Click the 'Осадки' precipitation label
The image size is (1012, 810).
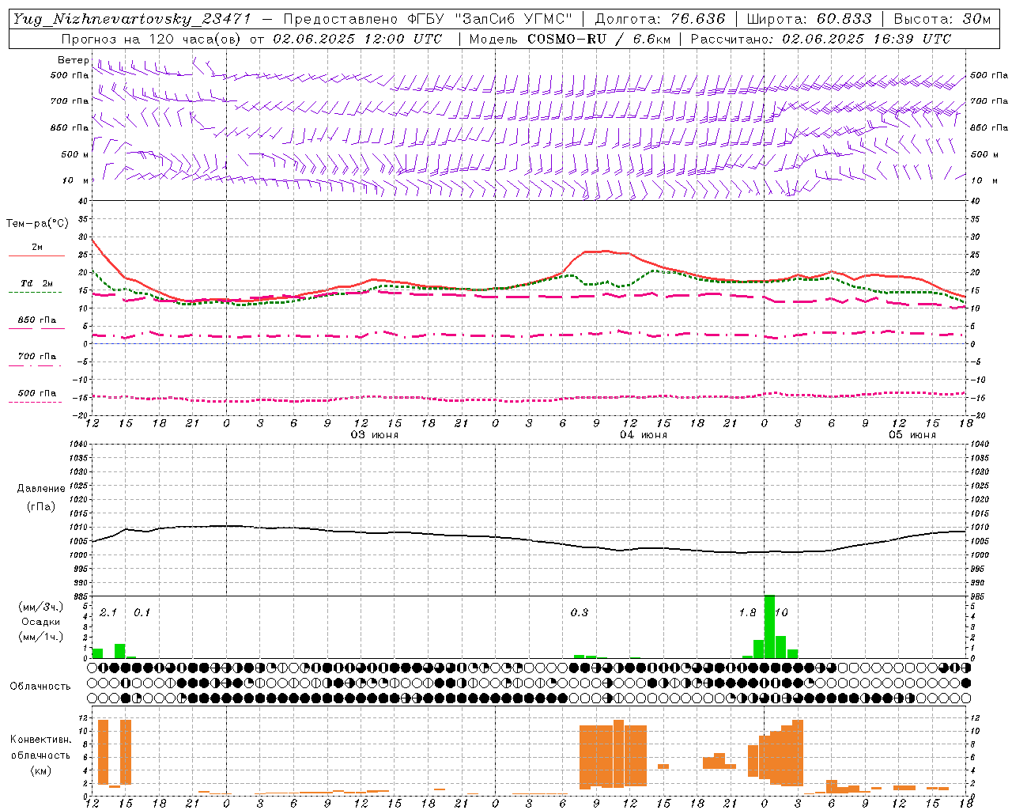41,622
